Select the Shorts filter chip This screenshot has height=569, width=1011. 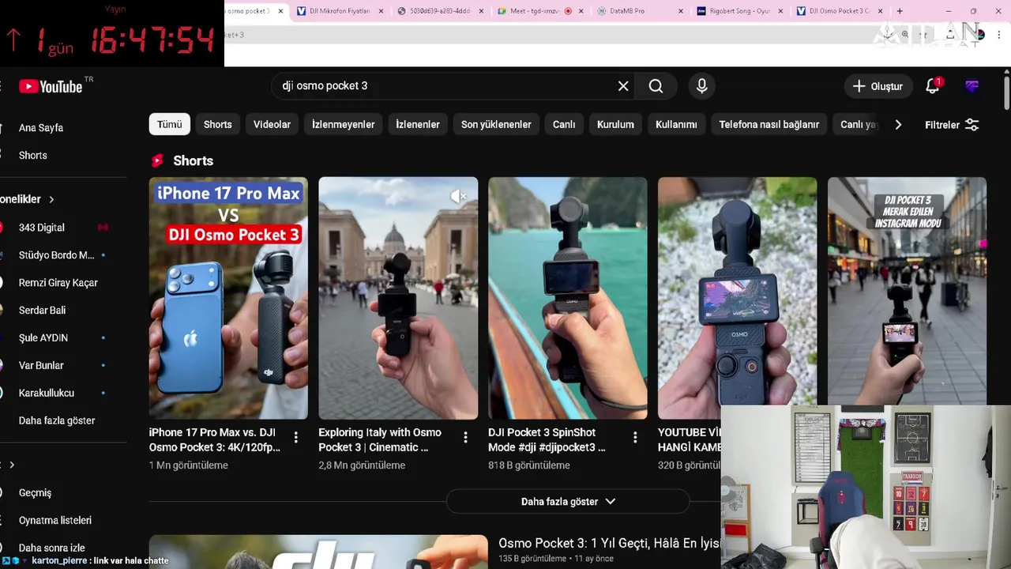(218, 124)
